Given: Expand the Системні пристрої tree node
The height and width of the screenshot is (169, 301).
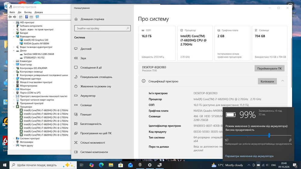Looking at the screenshot, I should pos(14,139).
